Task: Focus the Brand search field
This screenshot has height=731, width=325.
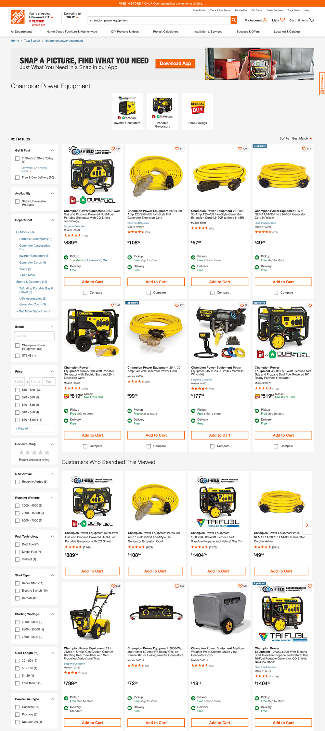Action: click(x=34, y=336)
